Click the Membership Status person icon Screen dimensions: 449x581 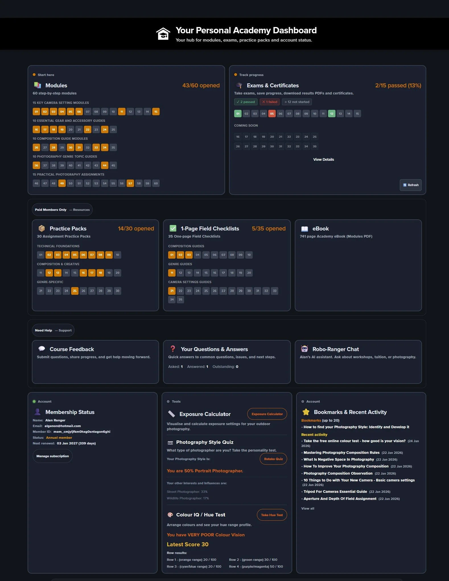tap(37, 412)
